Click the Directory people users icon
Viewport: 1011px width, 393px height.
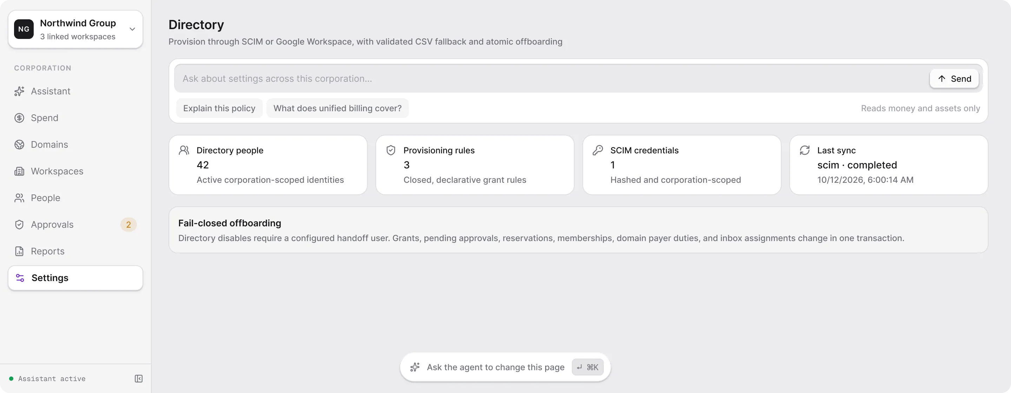point(184,151)
